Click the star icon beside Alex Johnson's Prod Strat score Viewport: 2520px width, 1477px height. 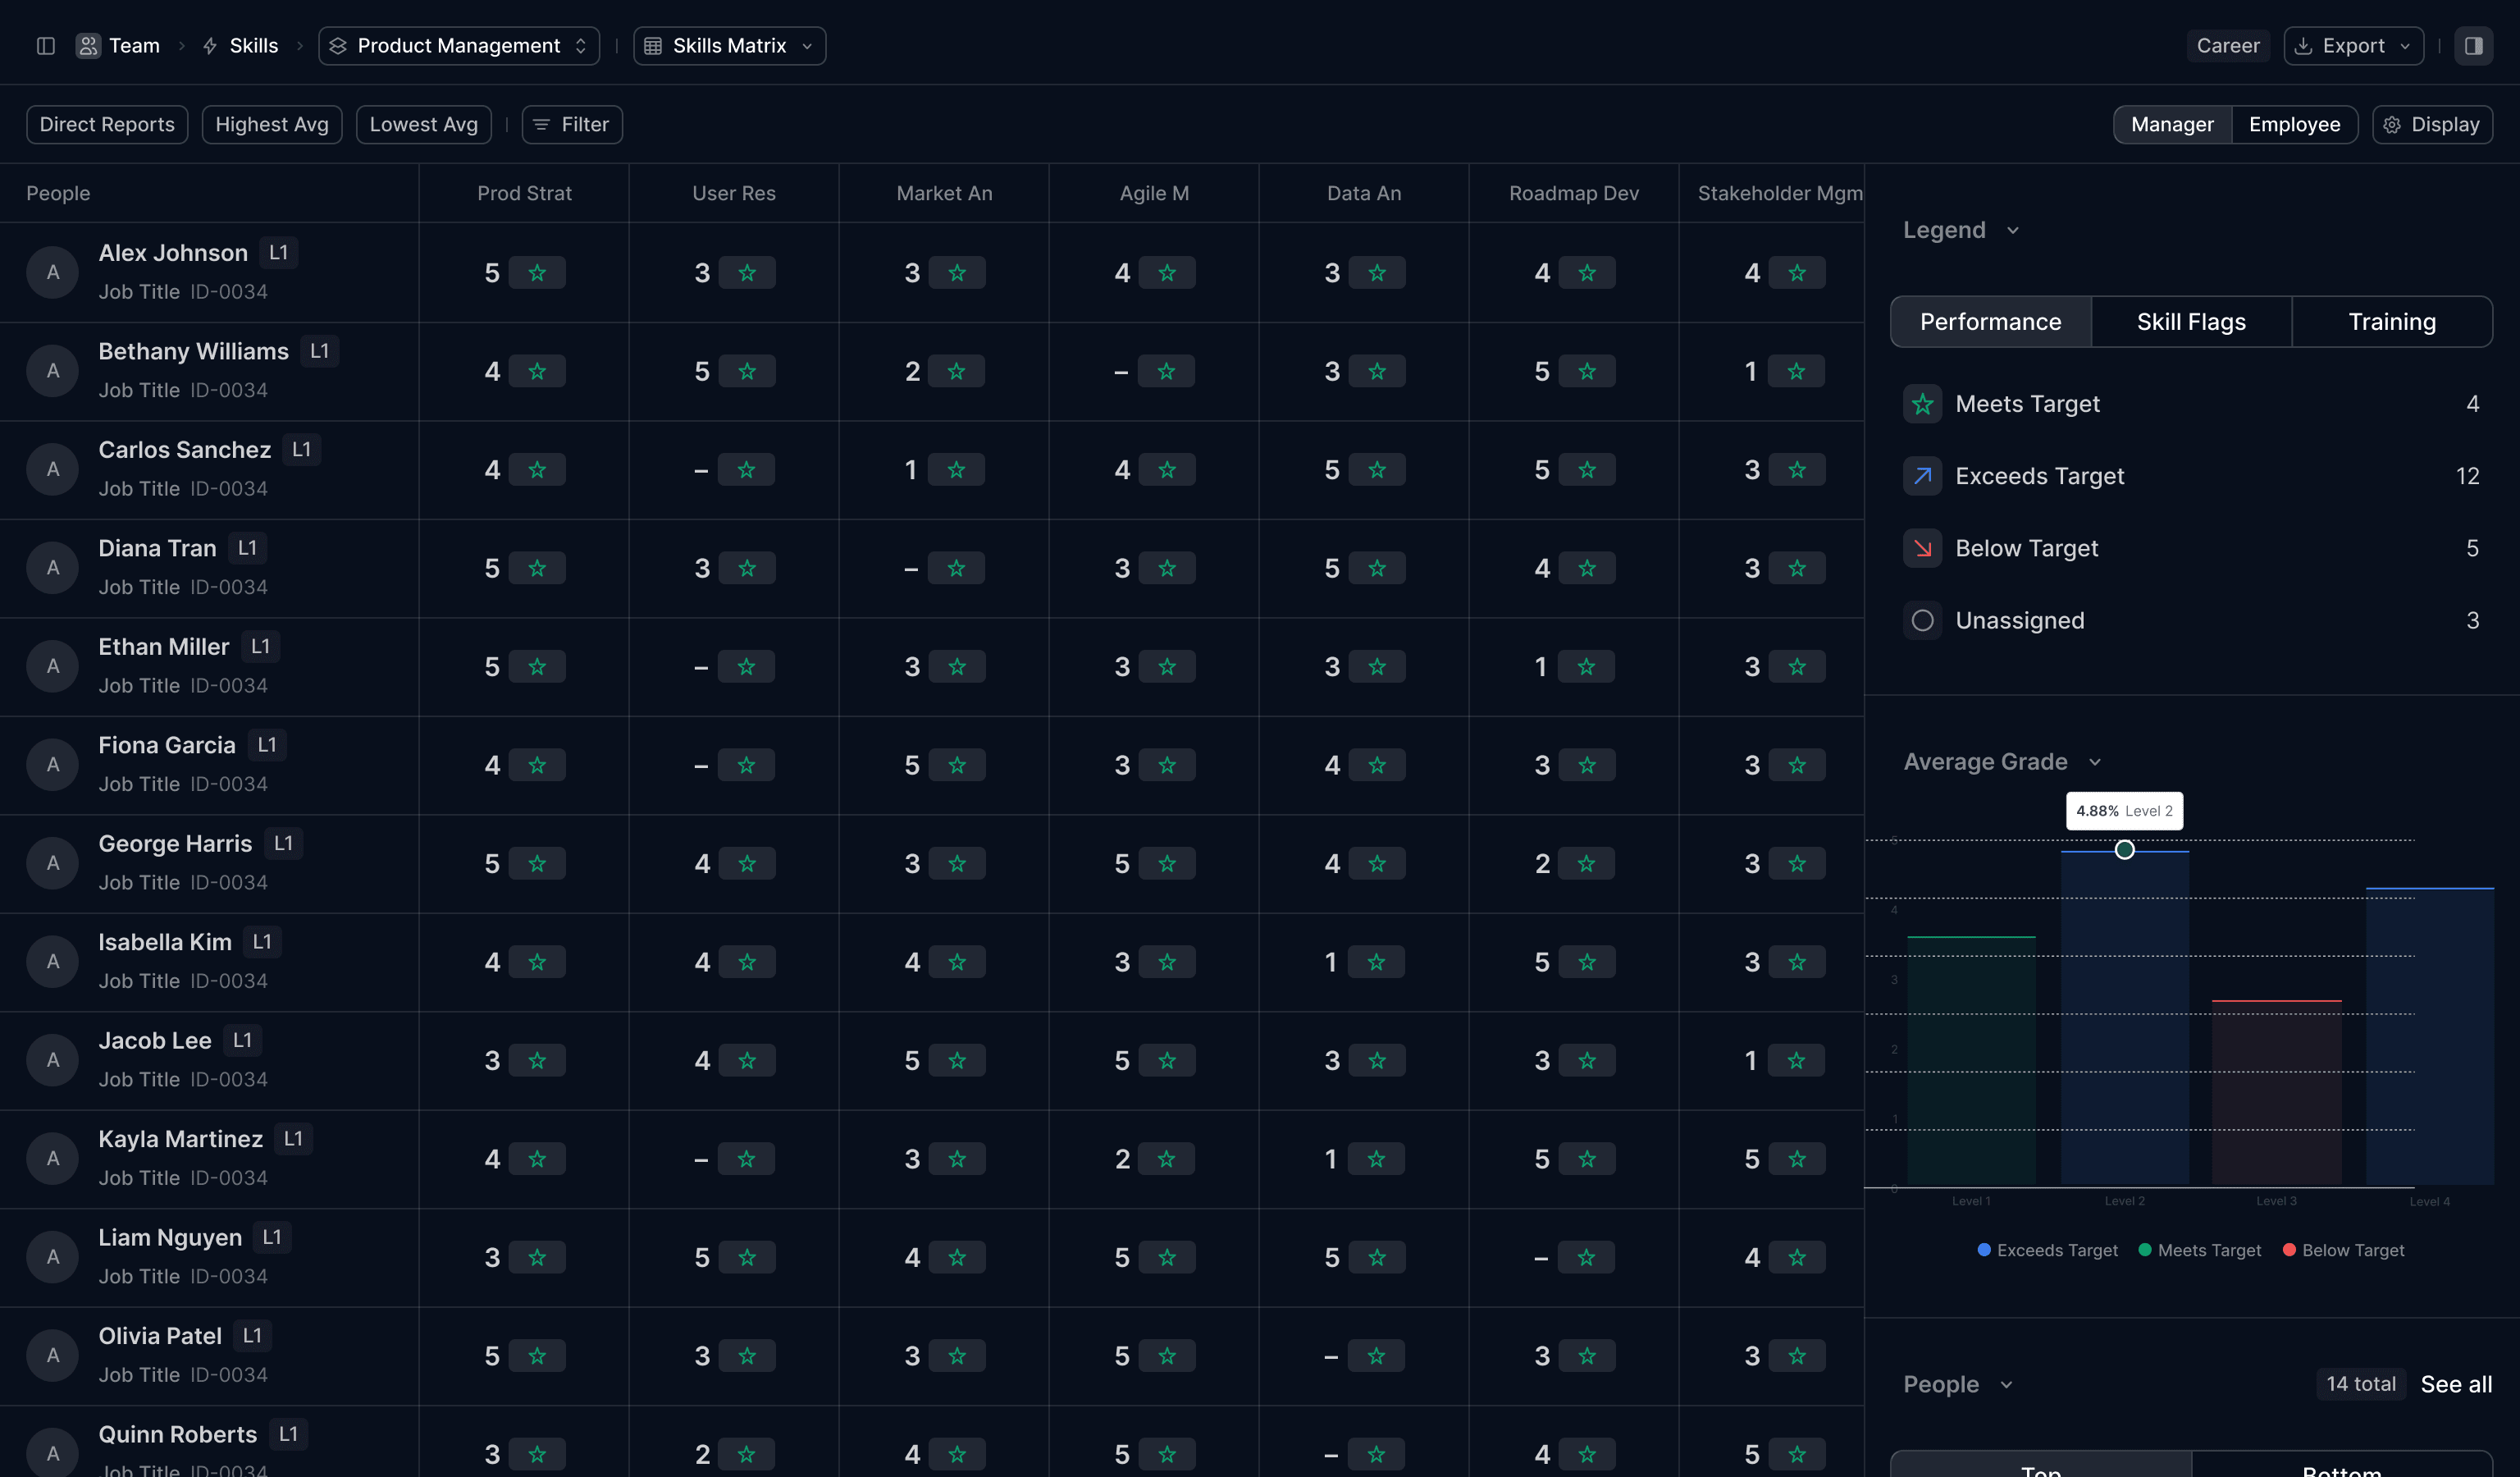(538, 271)
